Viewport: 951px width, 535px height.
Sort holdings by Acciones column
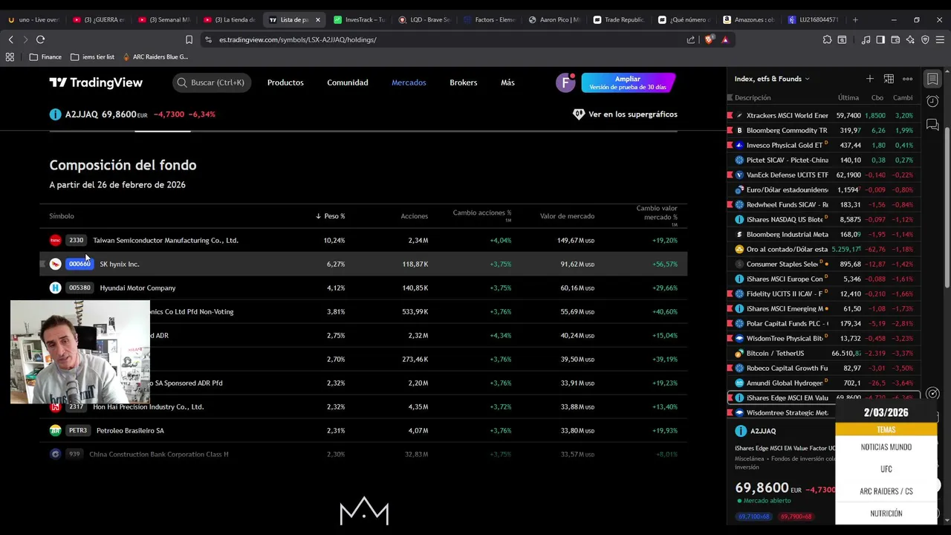tap(414, 216)
